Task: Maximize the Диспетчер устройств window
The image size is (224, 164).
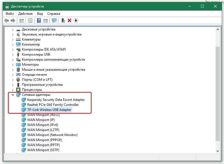Action: point(202,6)
